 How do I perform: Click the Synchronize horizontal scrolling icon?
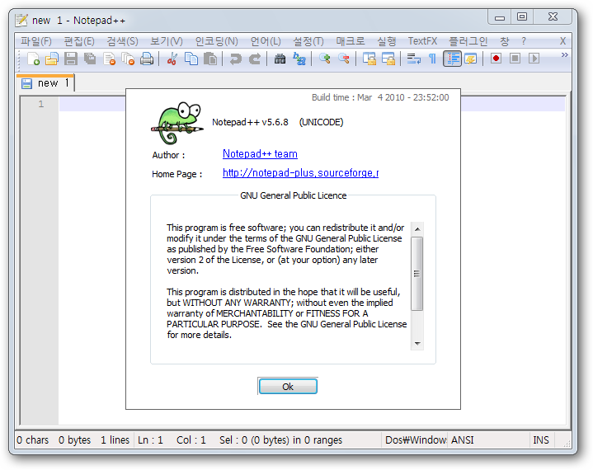[x=388, y=59]
